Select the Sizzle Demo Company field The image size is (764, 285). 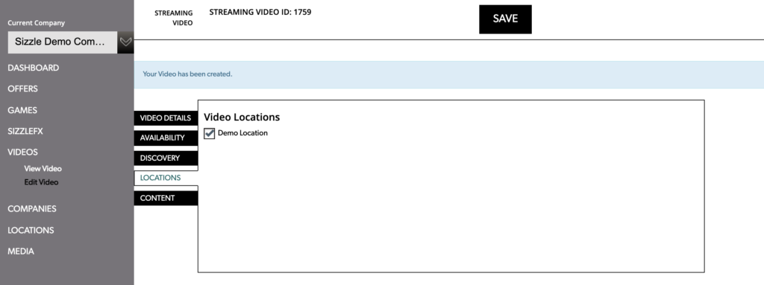pos(63,42)
